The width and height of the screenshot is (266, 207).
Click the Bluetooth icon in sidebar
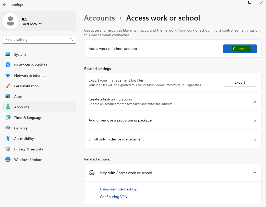(x=8, y=65)
